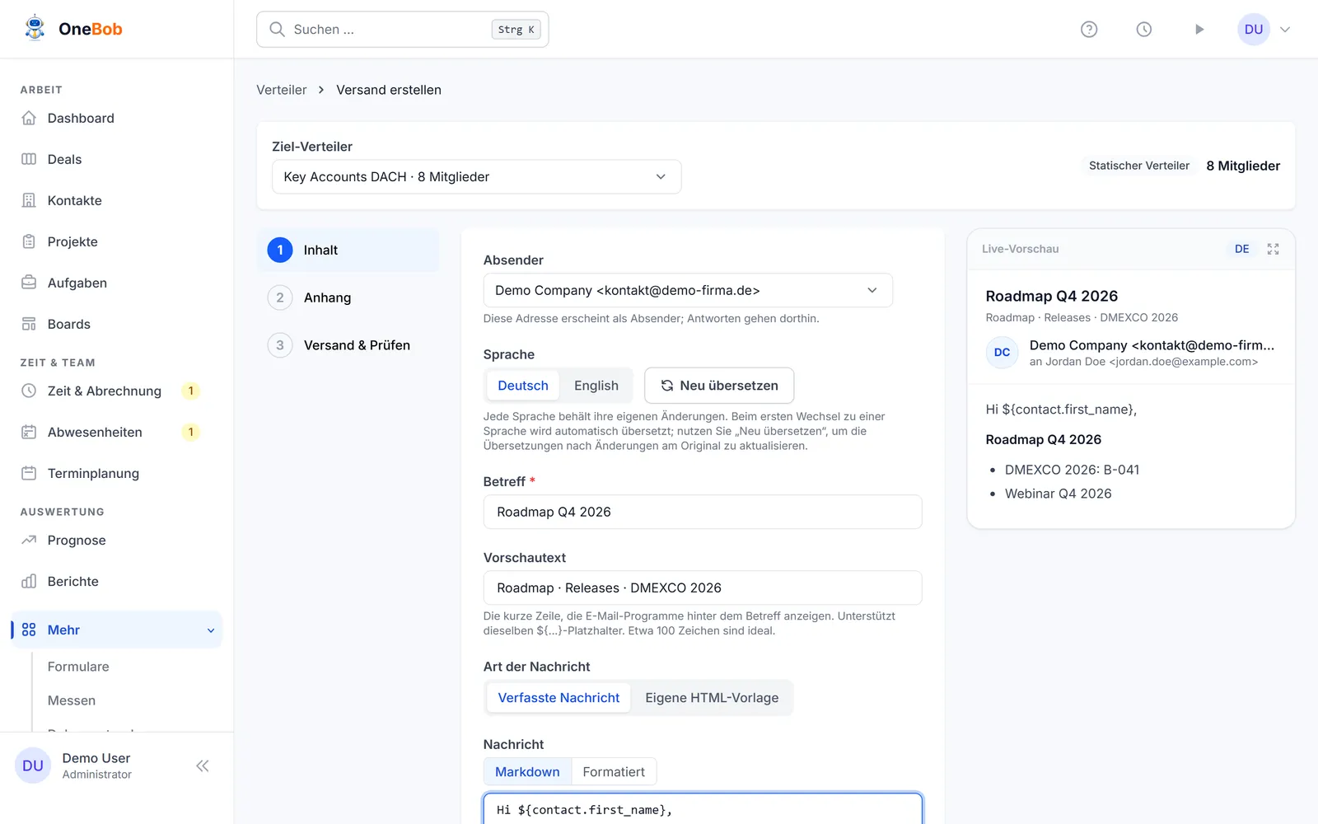1318x824 pixels.
Task: Expand the live preview to fullscreen
Action: pyautogui.click(x=1273, y=249)
